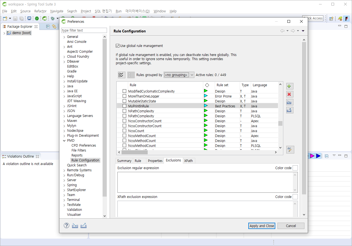The image size is (352, 246).
Task: Click the import preferences icon at dialog bottom
Action: tap(75, 226)
